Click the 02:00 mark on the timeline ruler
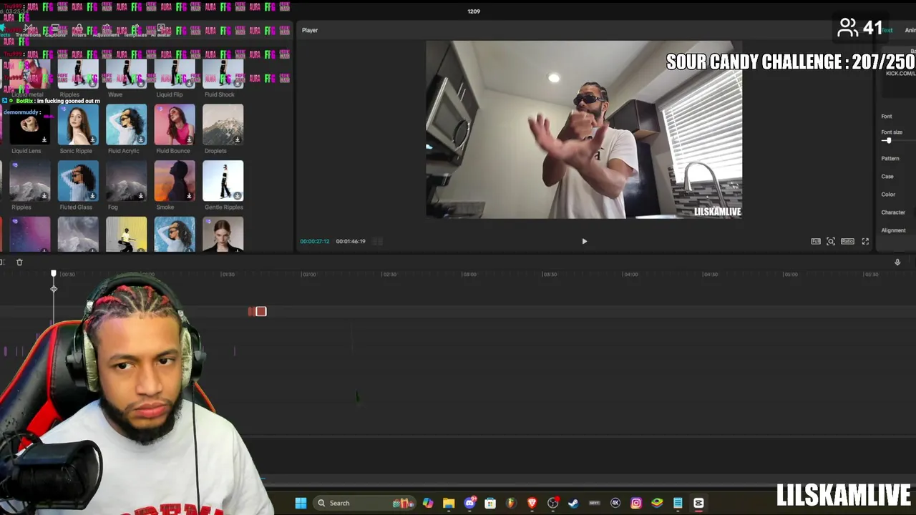Viewport: 916px width, 515px height. click(309, 275)
